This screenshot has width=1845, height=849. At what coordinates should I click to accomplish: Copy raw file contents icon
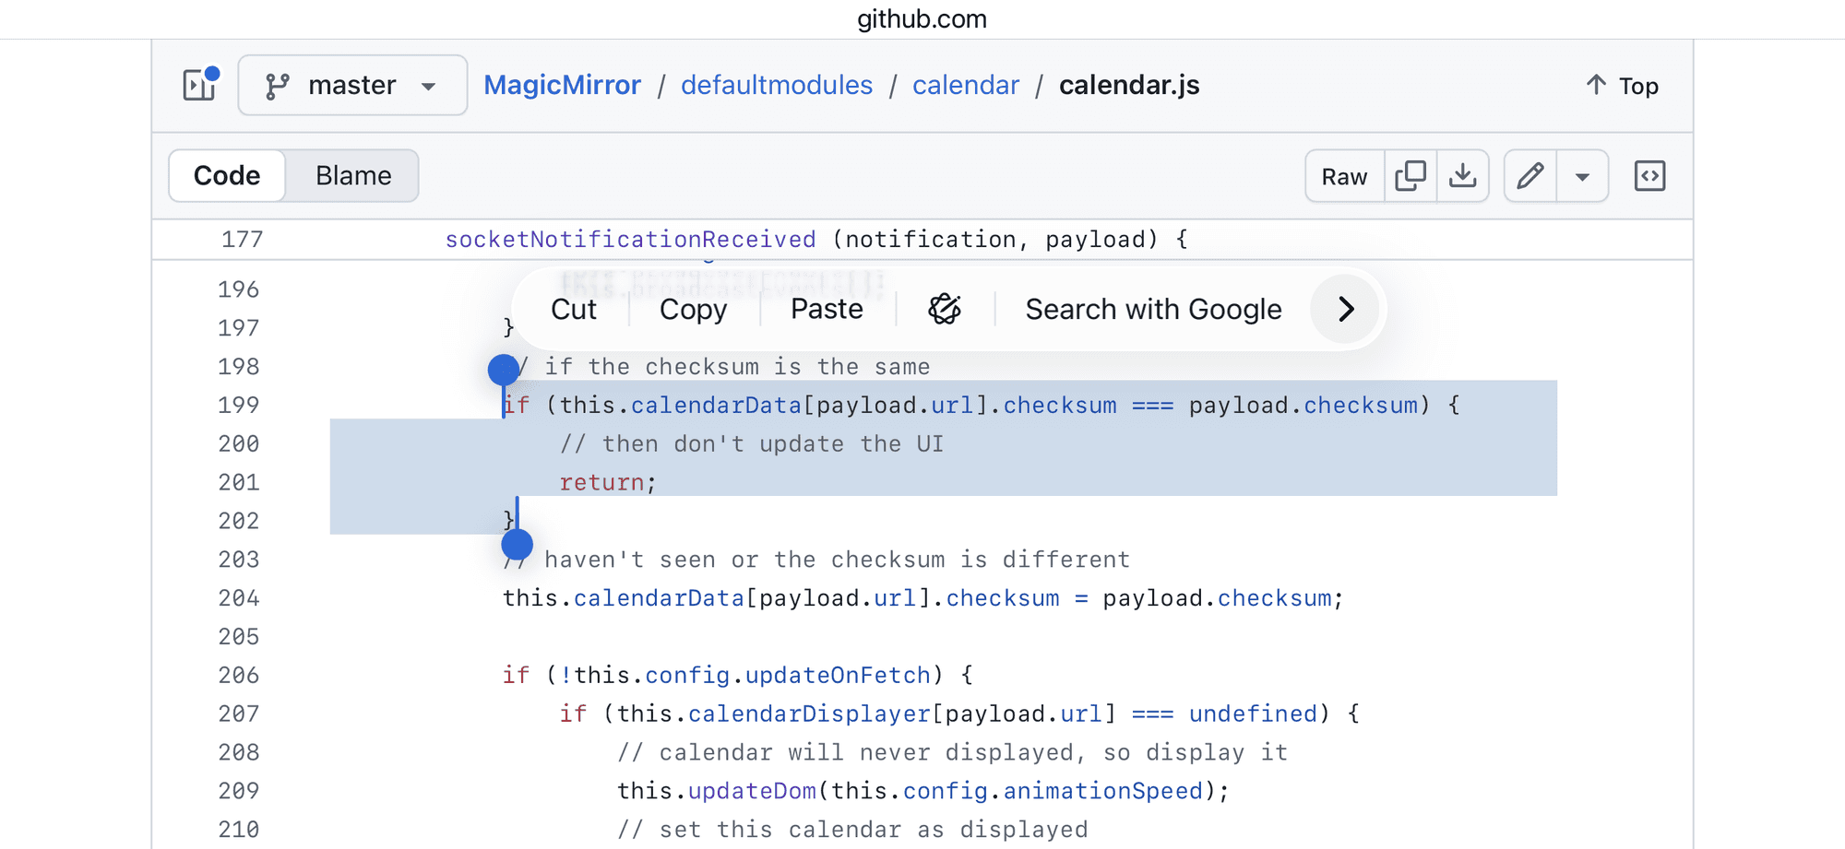click(1411, 176)
